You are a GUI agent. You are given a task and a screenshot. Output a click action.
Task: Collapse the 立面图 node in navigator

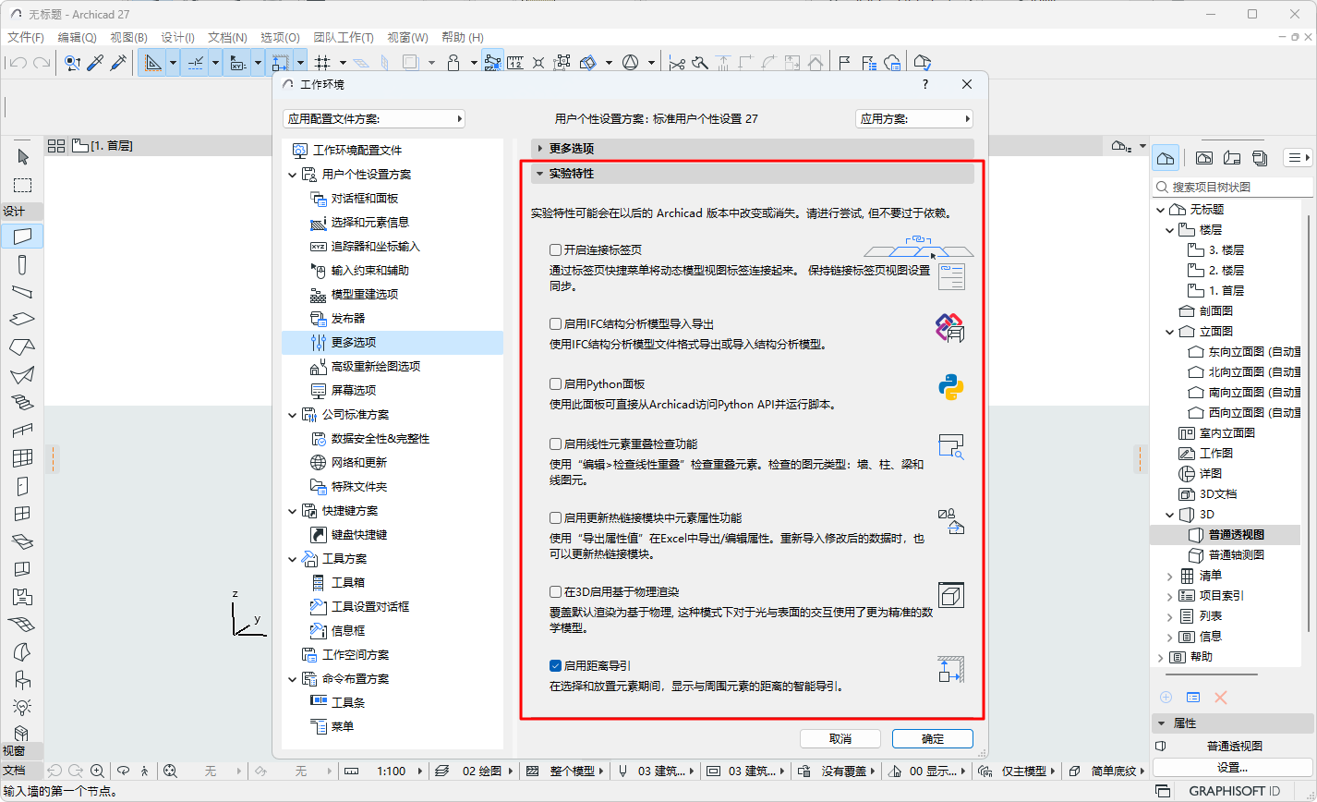point(1171,332)
